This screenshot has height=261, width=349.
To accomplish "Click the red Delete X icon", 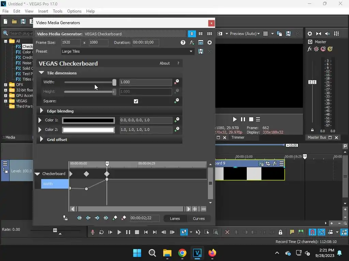I will tap(227, 232).
